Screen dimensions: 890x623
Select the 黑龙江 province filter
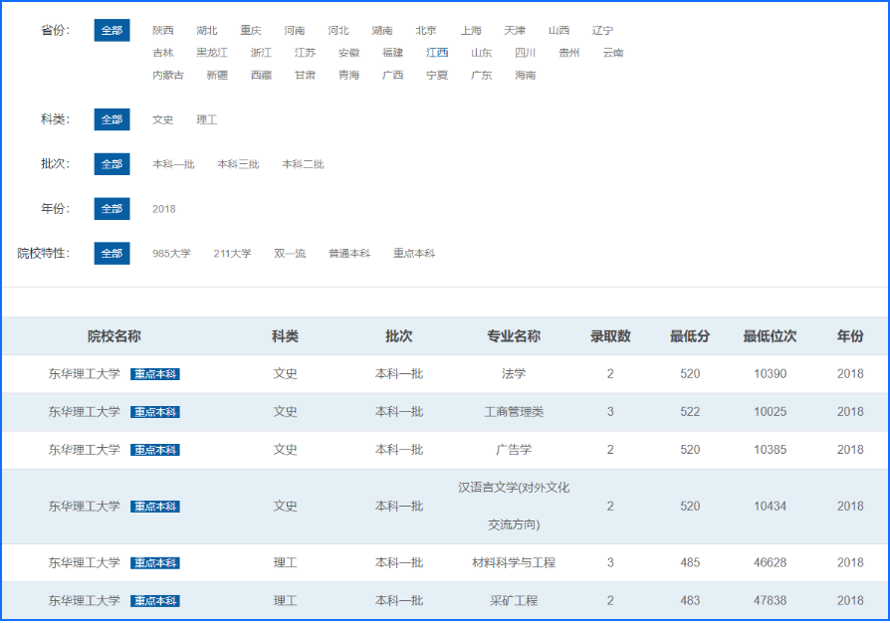[x=211, y=53]
